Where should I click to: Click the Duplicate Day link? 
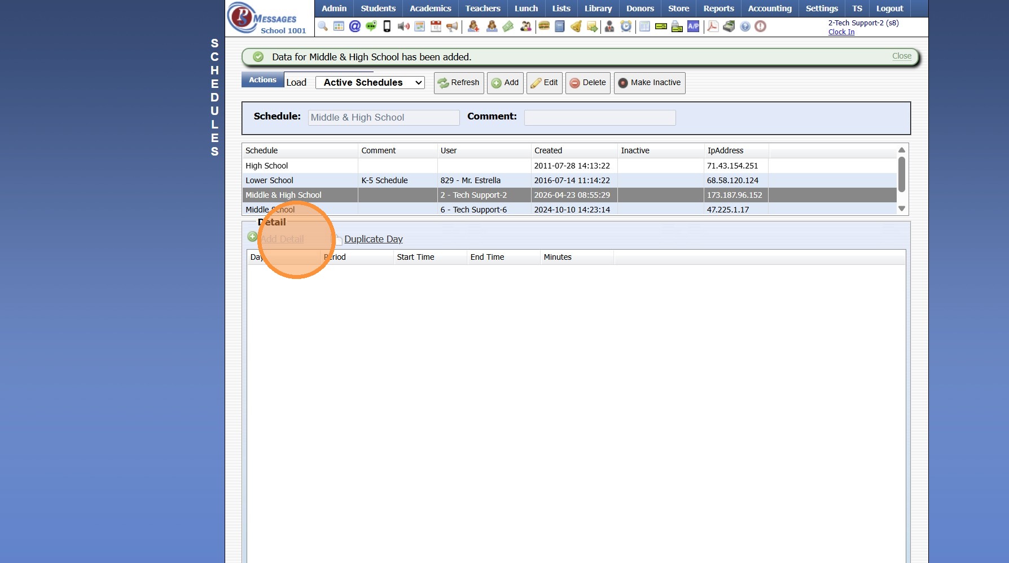[374, 239]
